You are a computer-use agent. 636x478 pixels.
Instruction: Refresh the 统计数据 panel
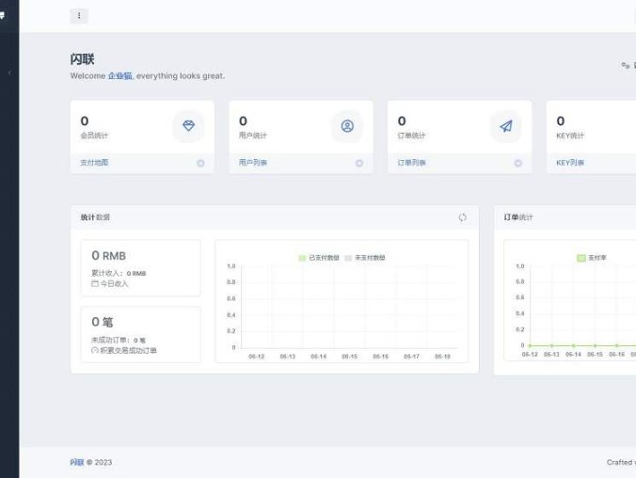click(x=462, y=217)
